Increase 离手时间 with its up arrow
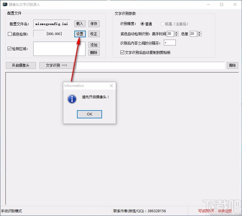Screen dimensions: 242x216 tap(176, 32)
